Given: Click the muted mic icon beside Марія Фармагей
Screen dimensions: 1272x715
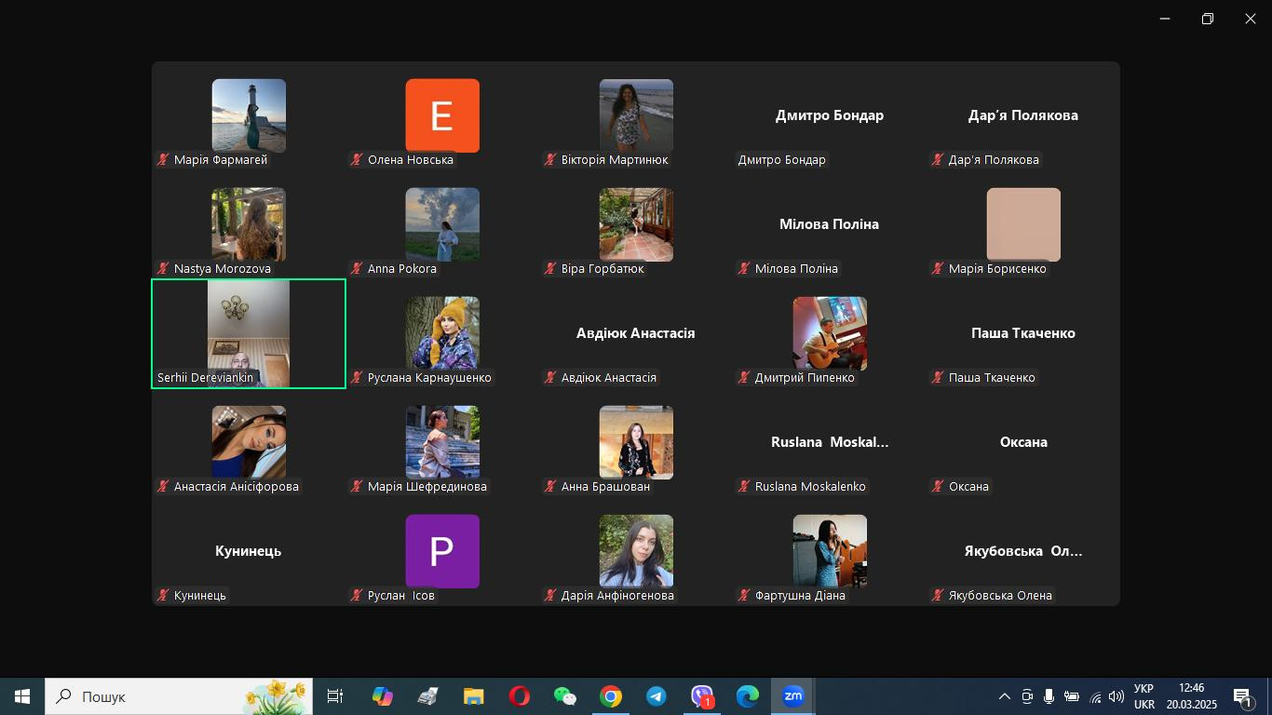Looking at the screenshot, I should (164, 160).
